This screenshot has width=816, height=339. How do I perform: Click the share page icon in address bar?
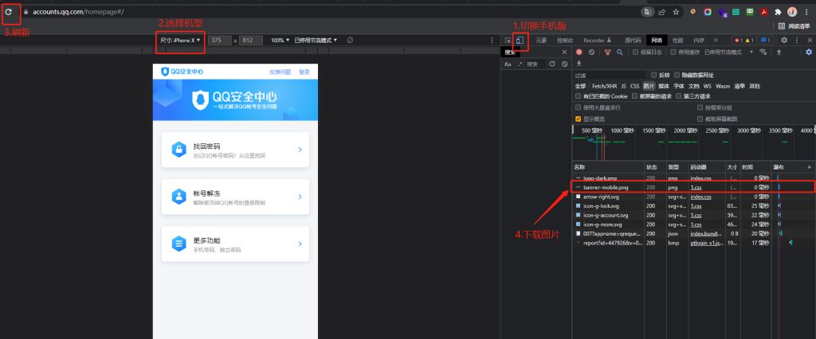pyautogui.click(x=662, y=11)
